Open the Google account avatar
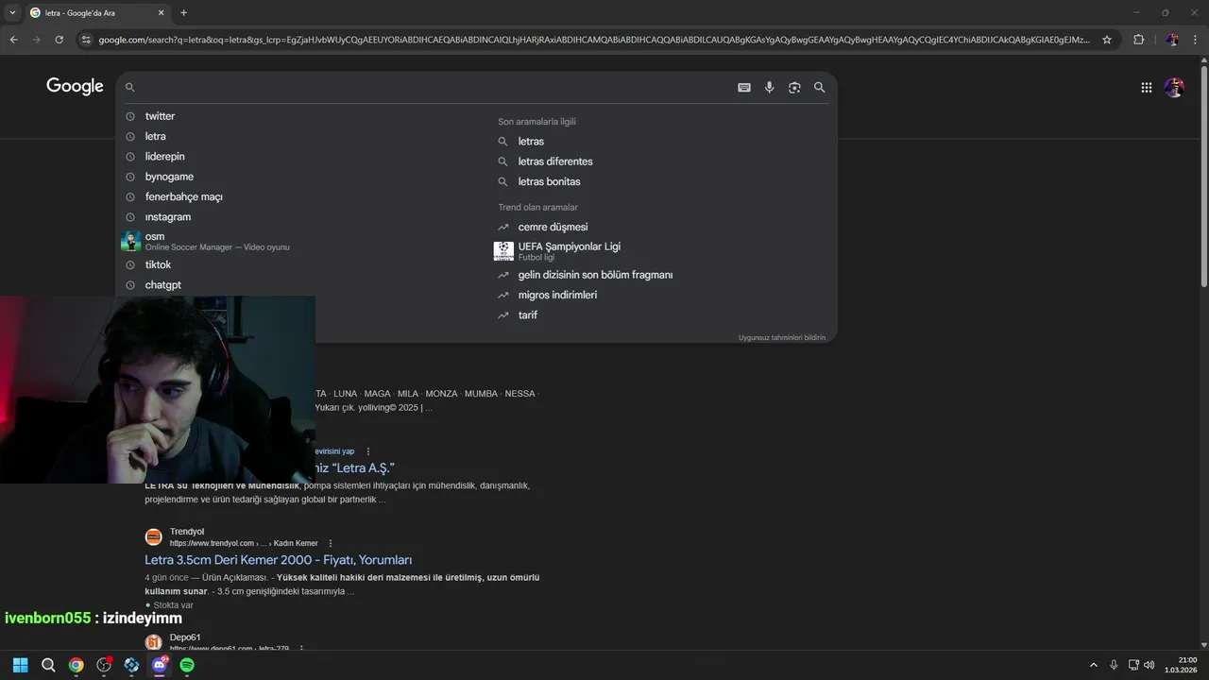 1174,87
